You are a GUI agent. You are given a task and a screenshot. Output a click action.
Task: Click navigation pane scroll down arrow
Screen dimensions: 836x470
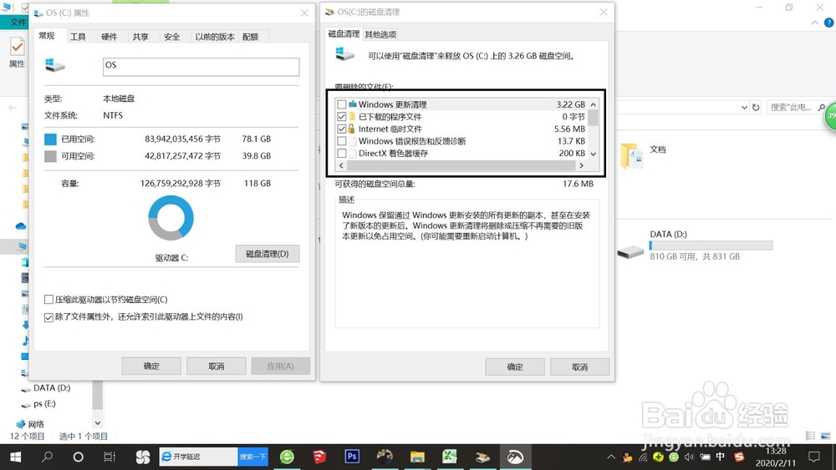(x=98, y=423)
